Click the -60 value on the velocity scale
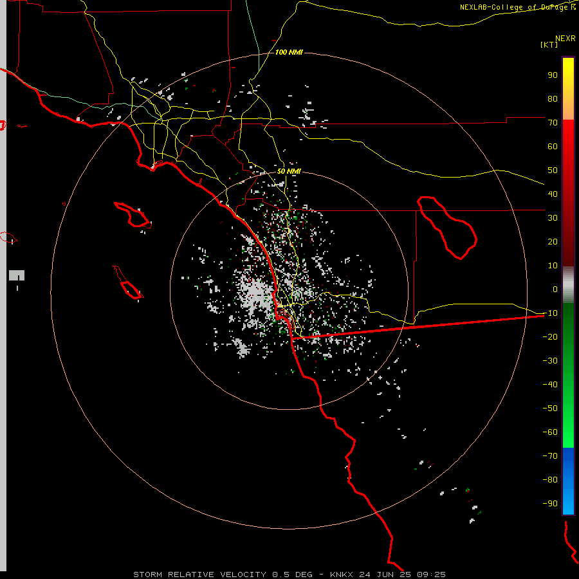The height and width of the screenshot is (579, 579). (x=550, y=432)
